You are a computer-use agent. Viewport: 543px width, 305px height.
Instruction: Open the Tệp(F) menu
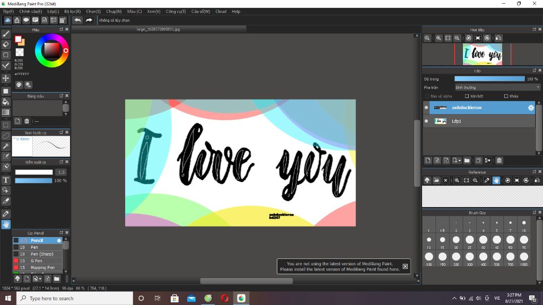(8, 12)
